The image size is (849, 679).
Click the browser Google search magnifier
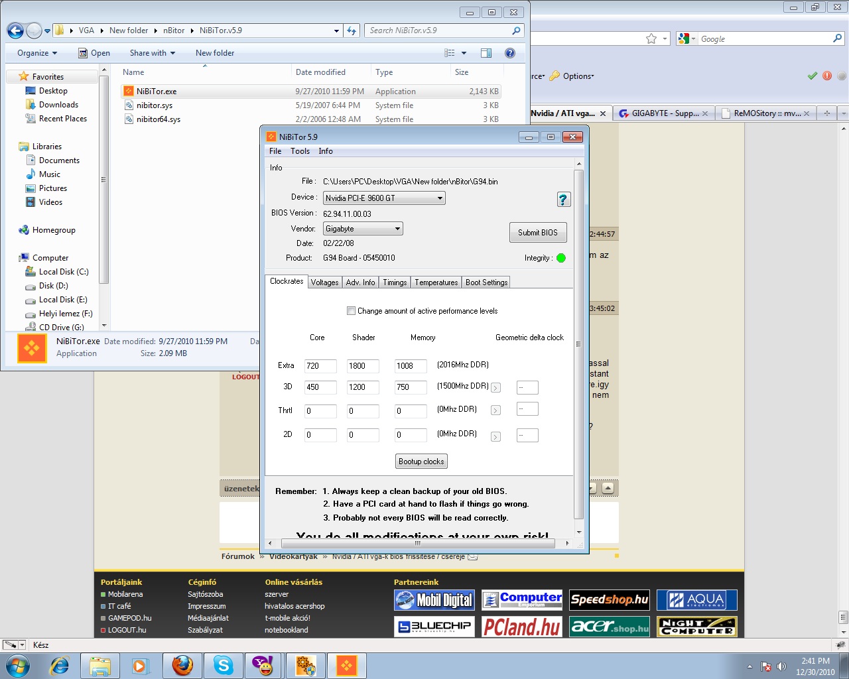tap(837, 38)
